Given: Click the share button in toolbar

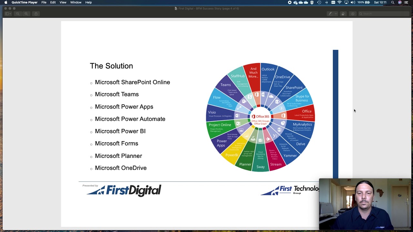Looking at the screenshot, I should [36, 14].
